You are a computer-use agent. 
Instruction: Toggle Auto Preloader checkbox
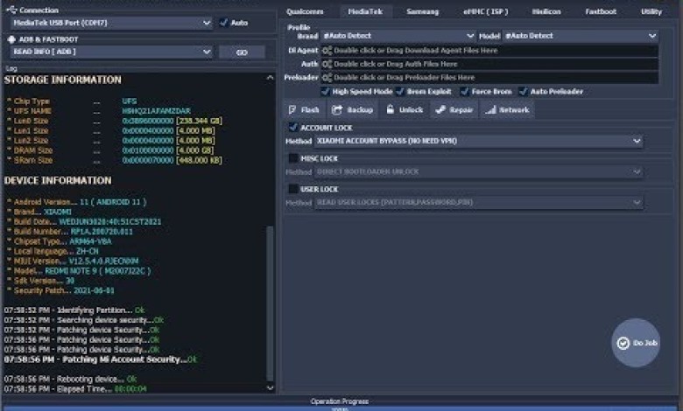pos(523,91)
